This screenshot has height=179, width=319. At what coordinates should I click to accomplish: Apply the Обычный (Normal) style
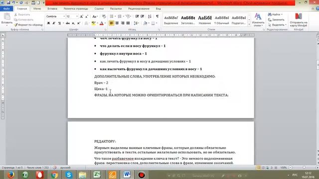pyautogui.click(x=222, y=20)
